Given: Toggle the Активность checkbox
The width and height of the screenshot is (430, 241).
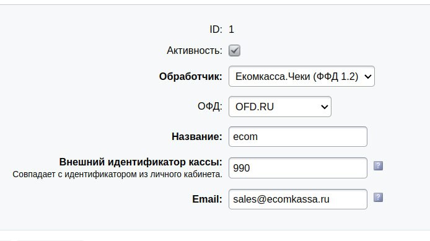Looking at the screenshot, I should click(234, 50).
